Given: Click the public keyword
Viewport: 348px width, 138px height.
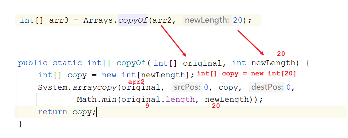Looking at the screenshot, I should click(32, 63).
